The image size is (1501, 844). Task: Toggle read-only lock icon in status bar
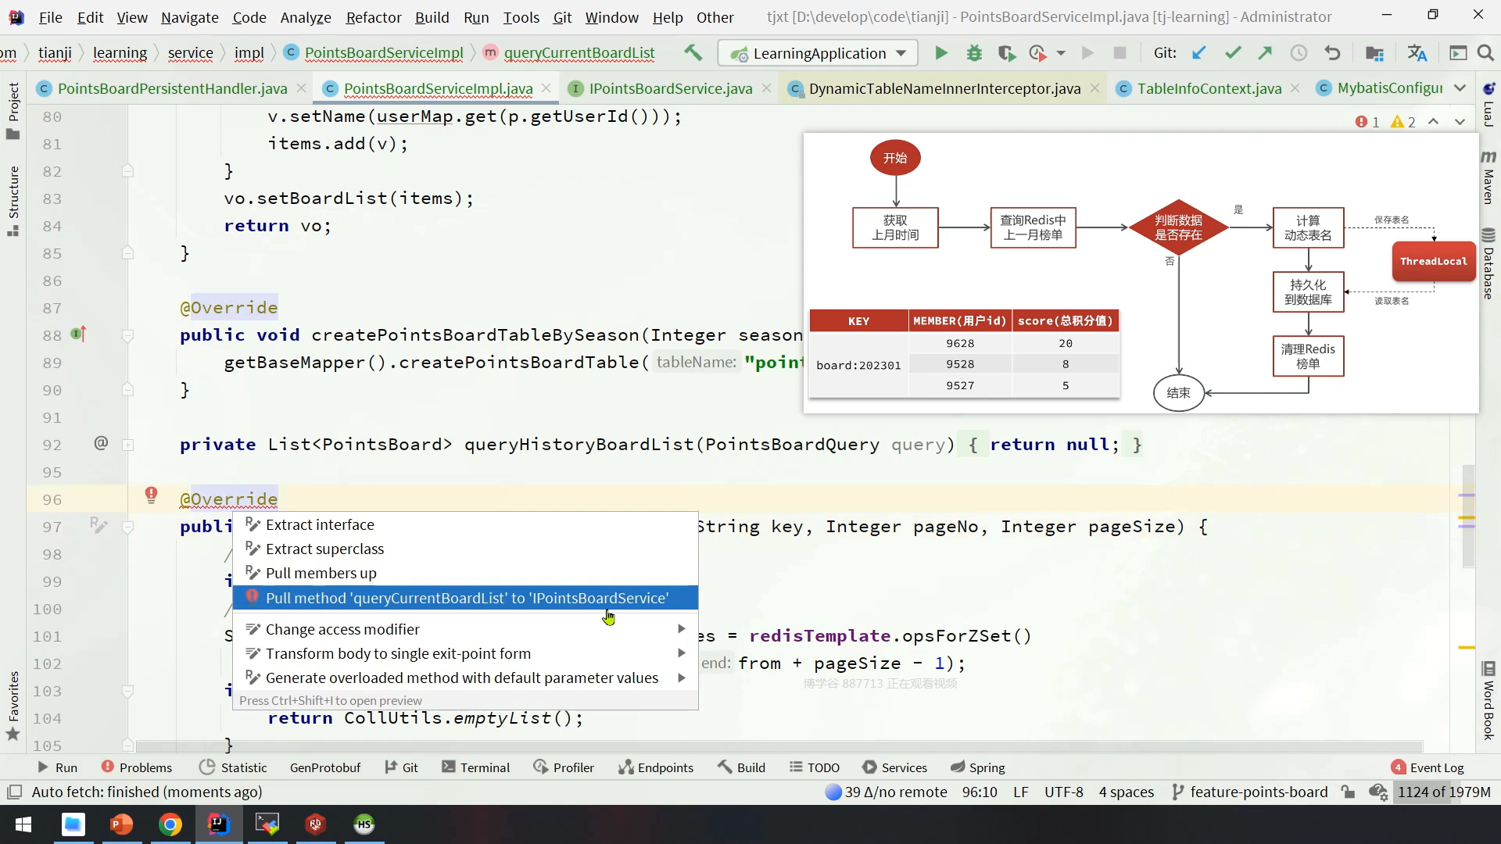click(1348, 792)
